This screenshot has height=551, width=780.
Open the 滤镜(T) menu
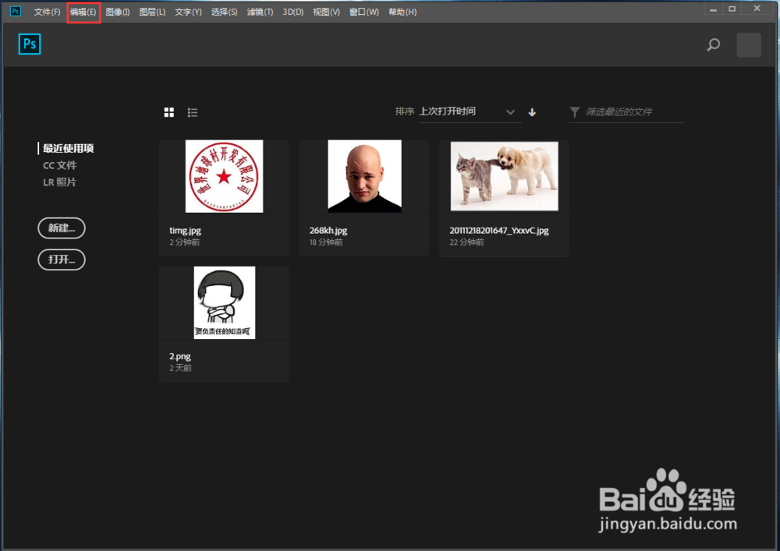pos(260,12)
